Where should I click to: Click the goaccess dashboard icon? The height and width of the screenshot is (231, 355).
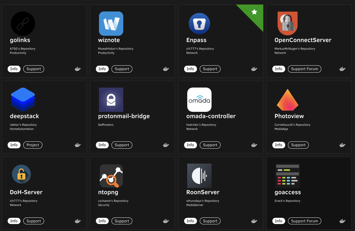[287, 174]
